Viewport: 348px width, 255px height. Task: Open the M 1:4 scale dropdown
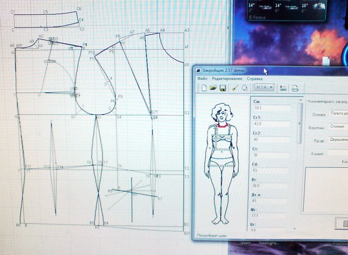tap(264, 87)
